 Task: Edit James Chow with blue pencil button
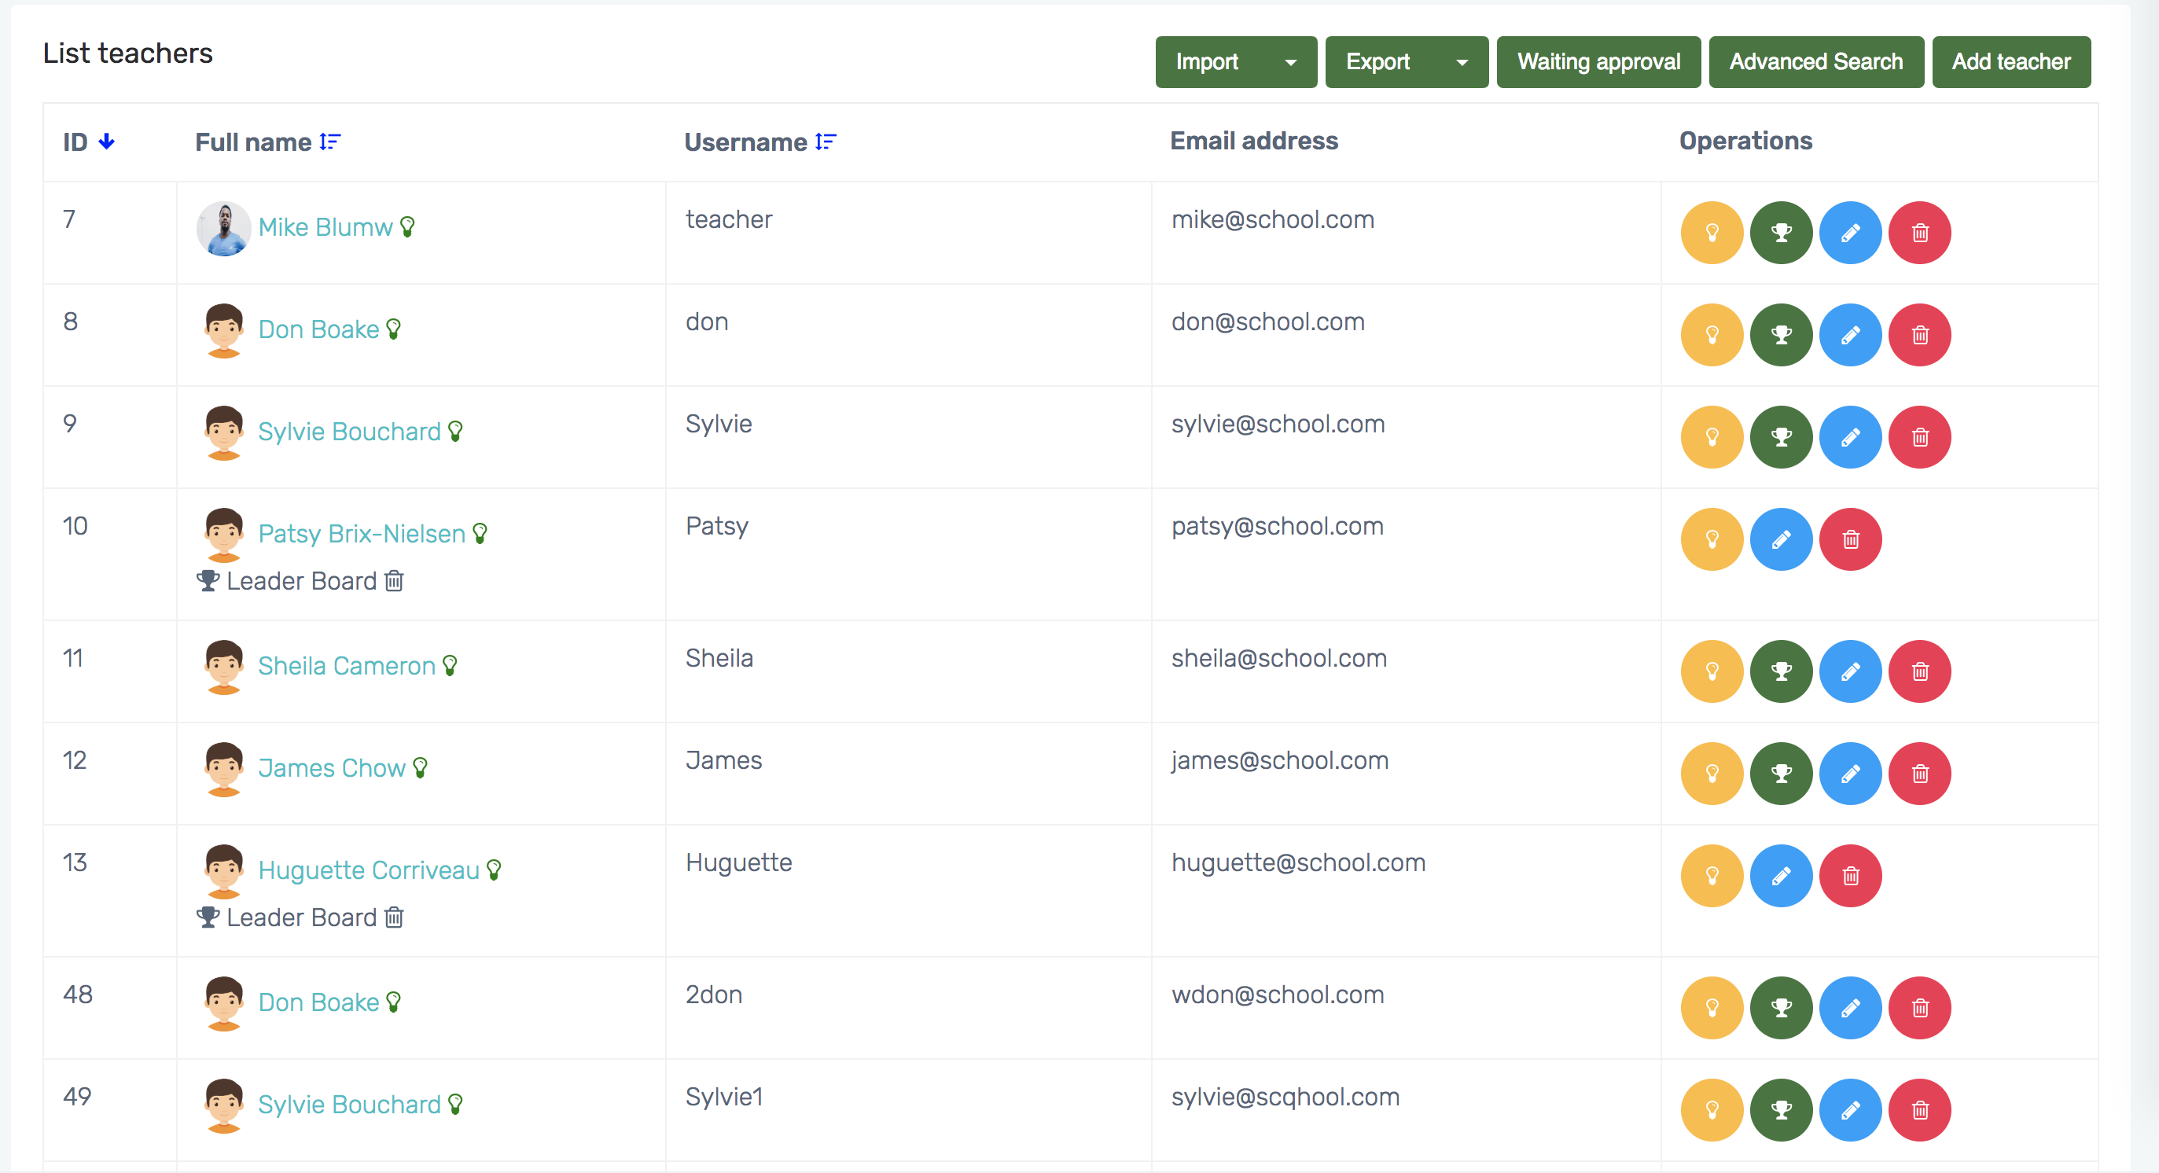pos(1850,774)
